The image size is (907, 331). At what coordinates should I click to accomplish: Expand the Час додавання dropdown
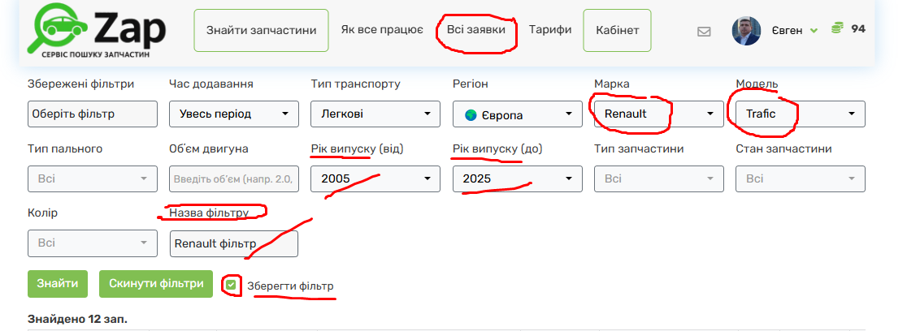tap(234, 114)
